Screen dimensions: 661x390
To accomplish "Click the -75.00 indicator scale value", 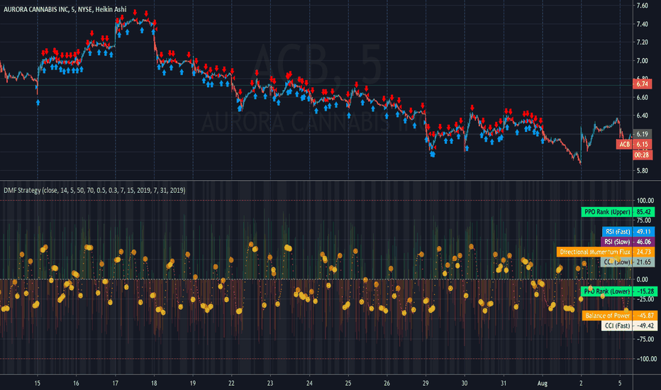I will point(645,338).
